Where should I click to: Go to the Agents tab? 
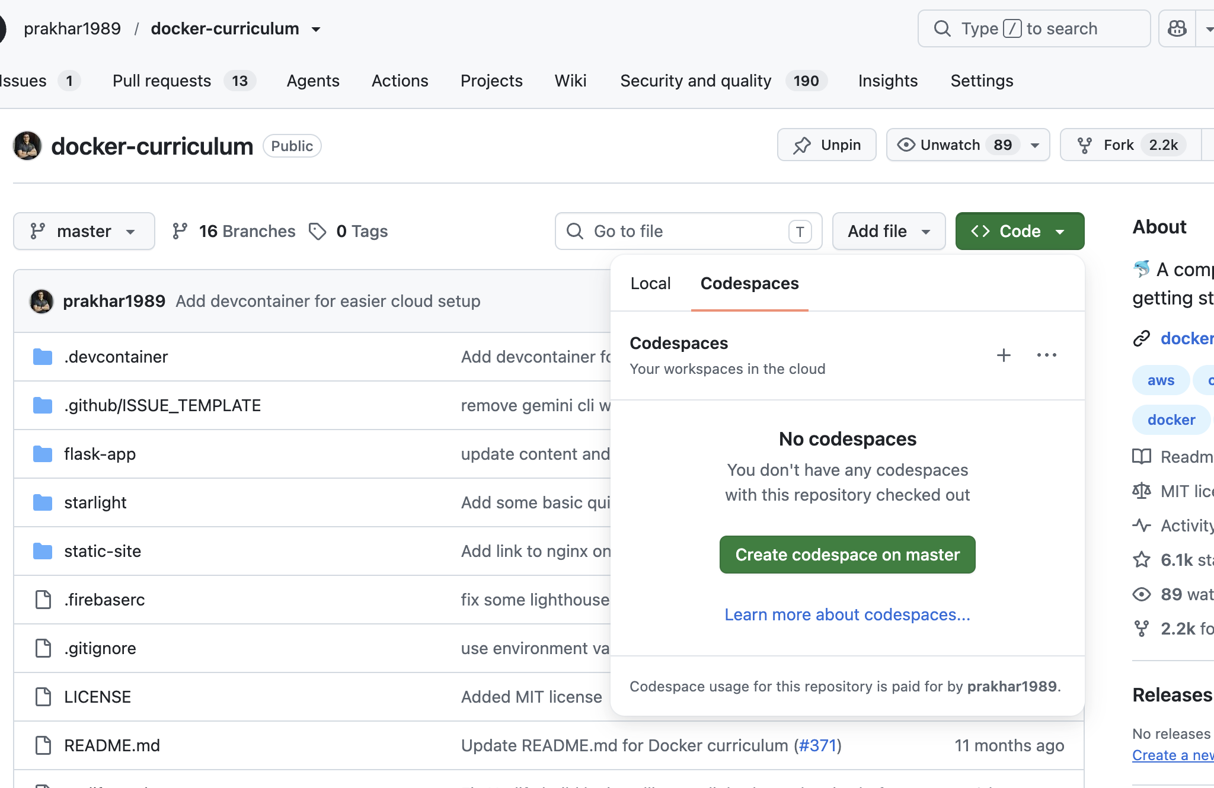313,81
